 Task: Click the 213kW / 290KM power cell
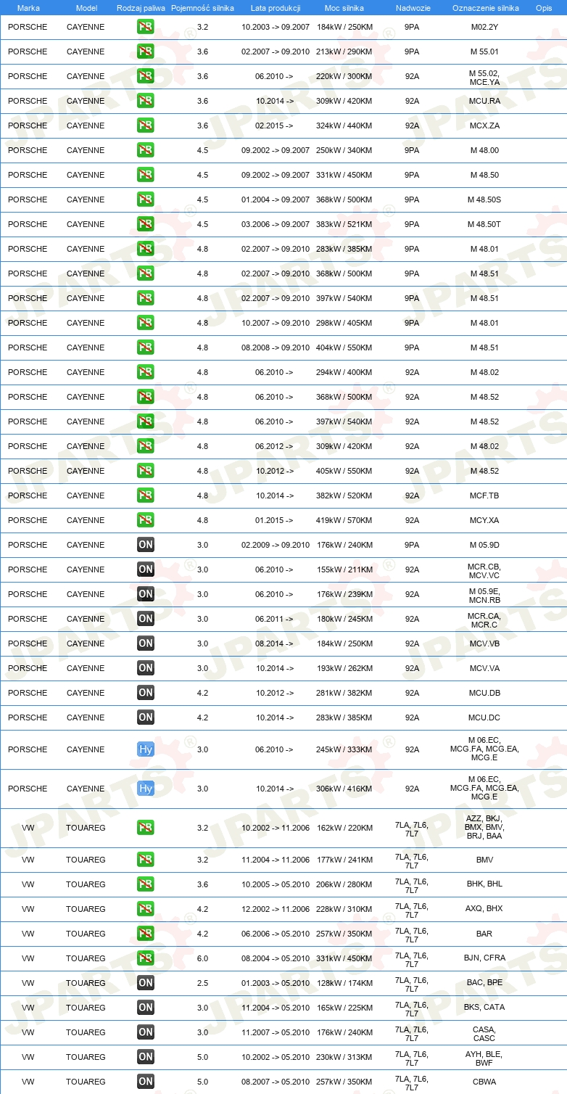pos(344,52)
